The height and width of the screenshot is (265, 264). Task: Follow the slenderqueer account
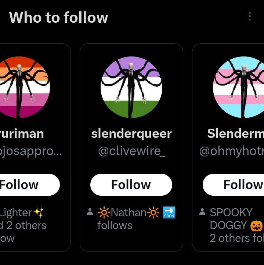131,185
